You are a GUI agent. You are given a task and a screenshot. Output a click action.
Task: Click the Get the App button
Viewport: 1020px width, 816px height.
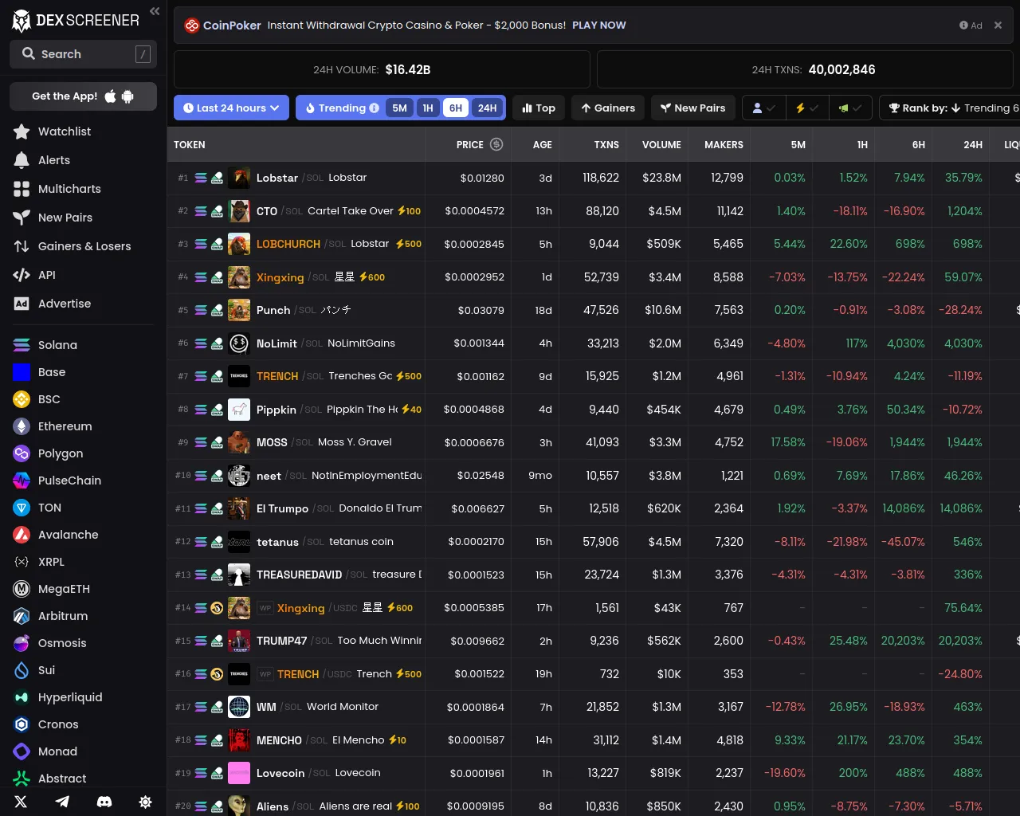83,96
